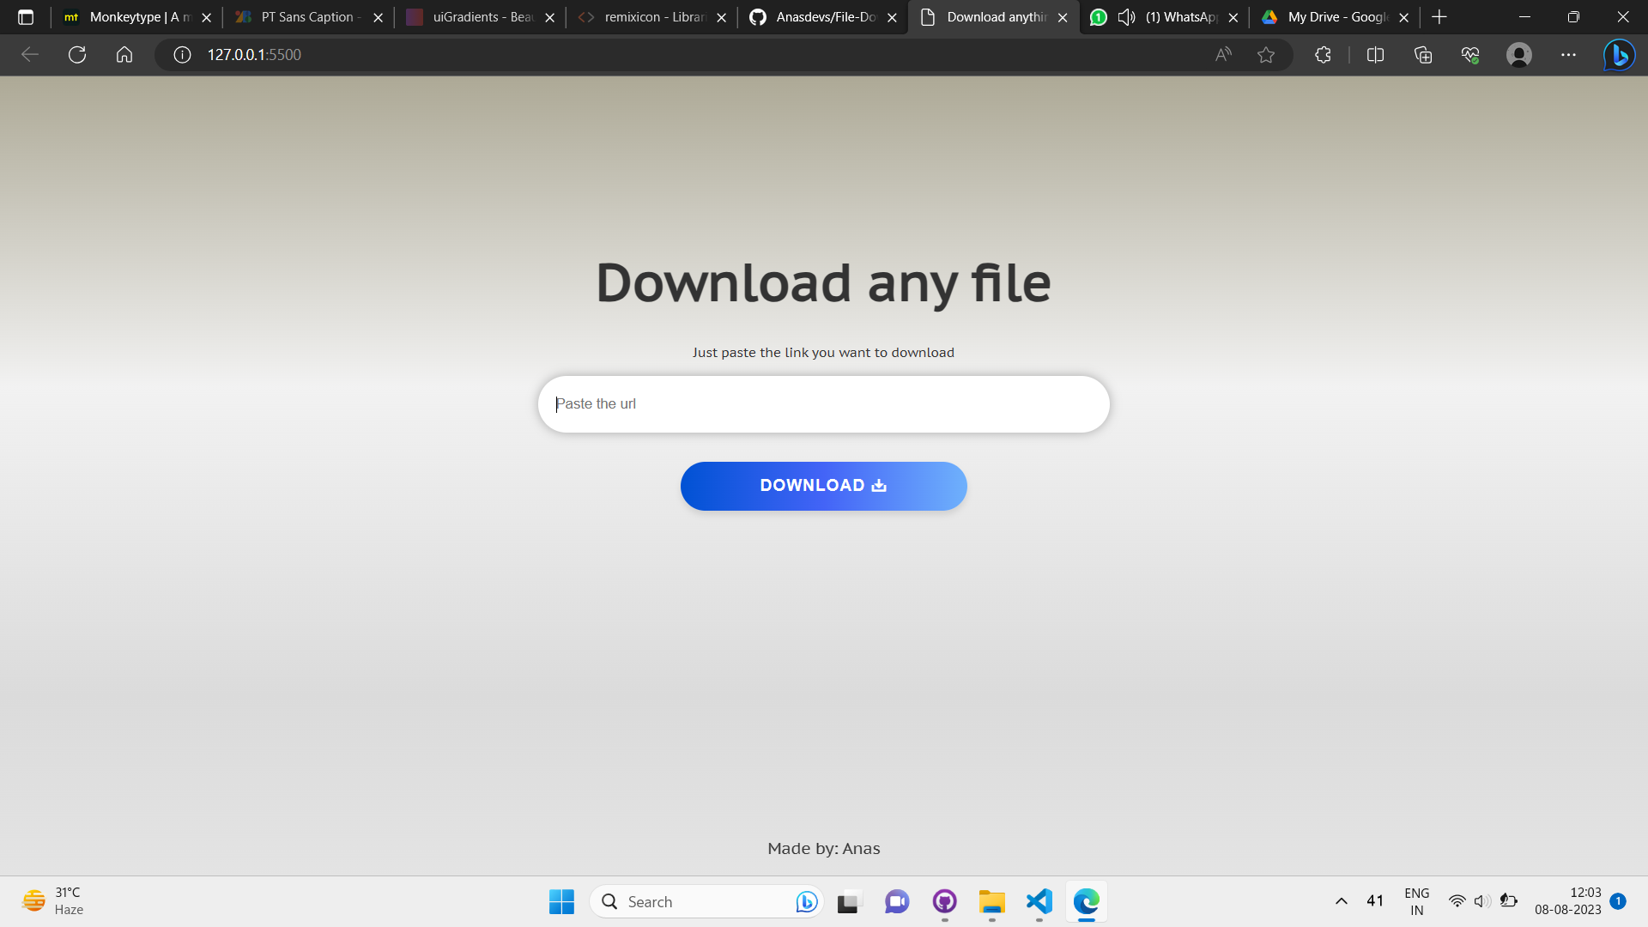Click the browser extensions icon

click(1323, 55)
